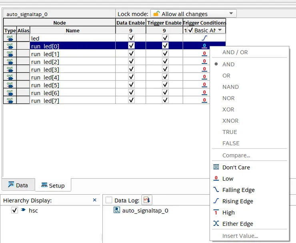Select the XOR option in the menu
Image resolution: width=296 pixels, height=243 pixels.
tap(228, 110)
